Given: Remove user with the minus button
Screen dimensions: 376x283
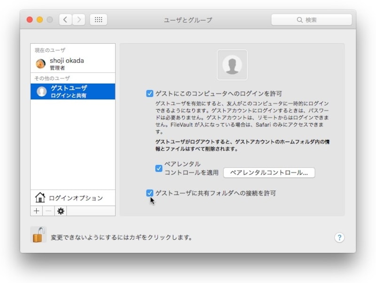Looking at the screenshot, I should coord(48,211).
